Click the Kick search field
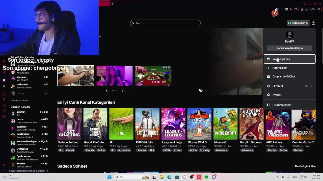The image size is (323, 181). [x=165, y=23]
